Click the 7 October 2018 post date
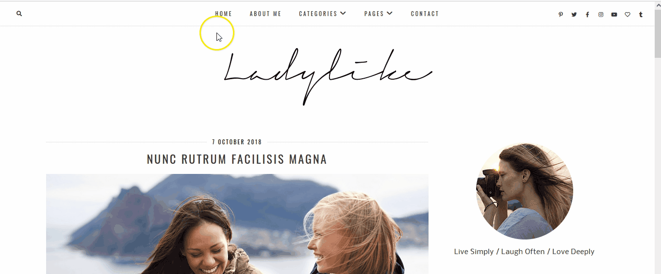Screen dimensions: 661x274 [x=237, y=142]
